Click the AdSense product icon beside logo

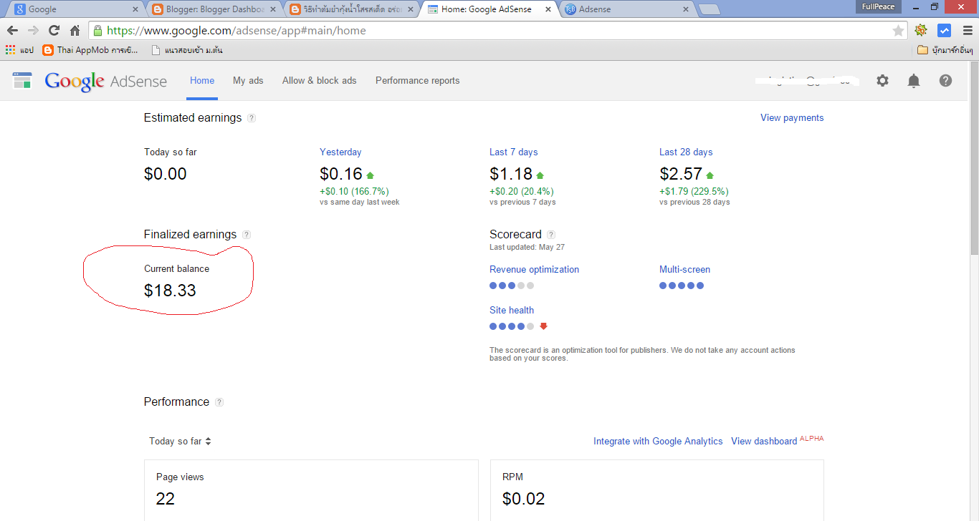(22, 81)
